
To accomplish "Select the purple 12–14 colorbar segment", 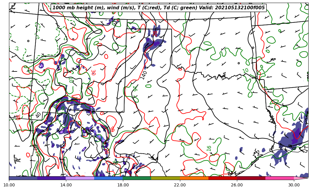I will (52, 178).
